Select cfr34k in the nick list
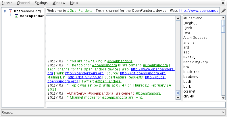Viewport: 227px width, 117px height. [189, 96]
